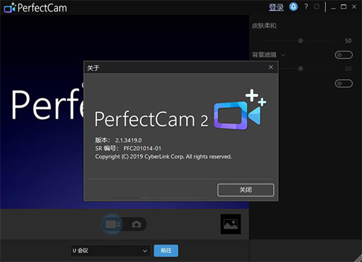
Task: Switch to video camera mode
Action: click(x=112, y=225)
